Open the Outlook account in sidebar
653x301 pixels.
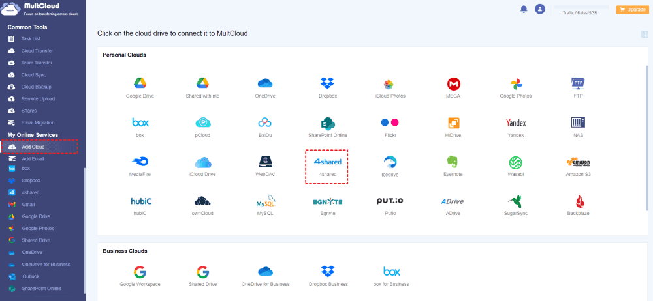click(x=31, y=276)
